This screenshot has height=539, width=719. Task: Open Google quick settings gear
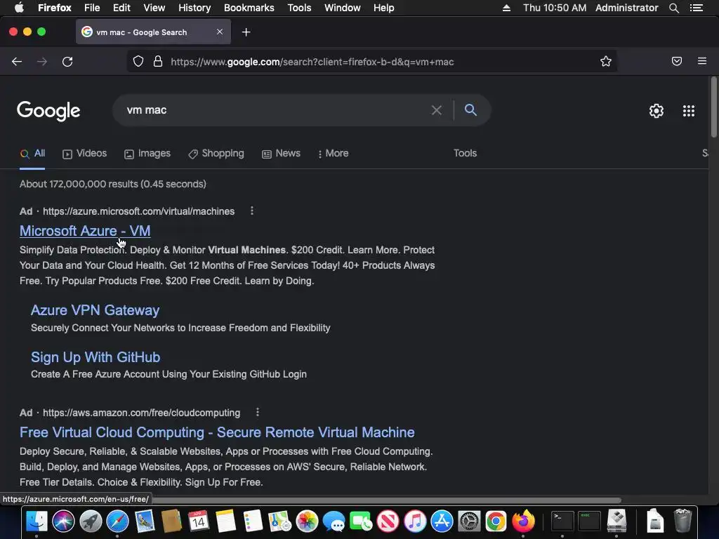point(657,110)
